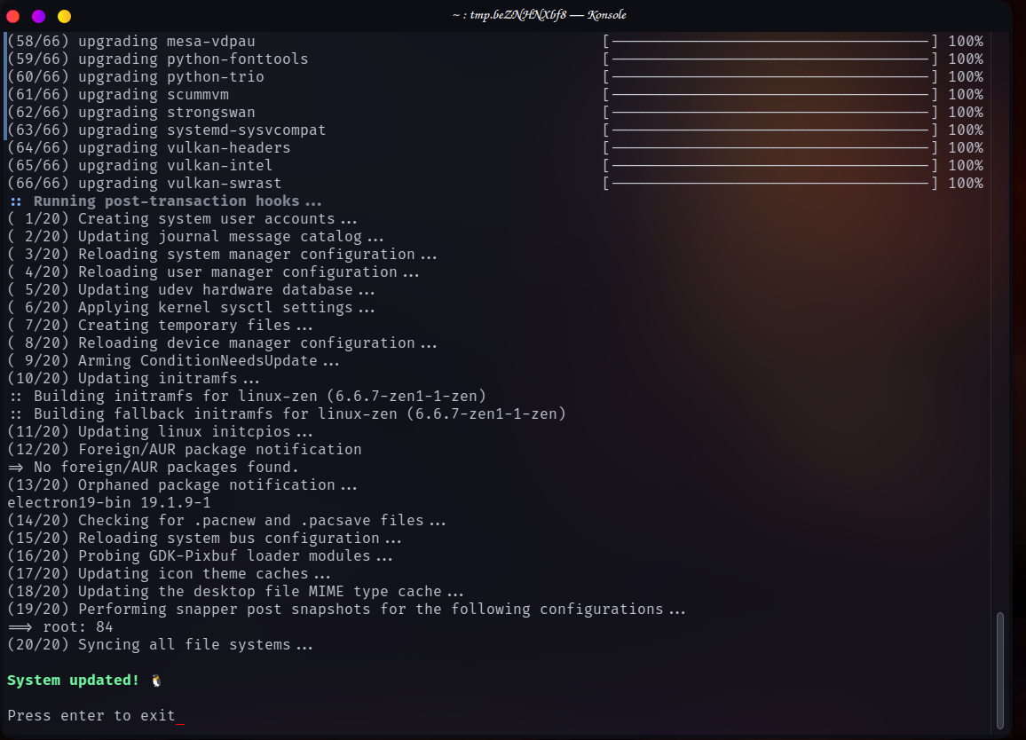The height and width of the screenshot is (740, 1026).
Task: Click the 'Applying kernel sysctl settings' line
Action: pyautogui.click(x=191, y=307)
